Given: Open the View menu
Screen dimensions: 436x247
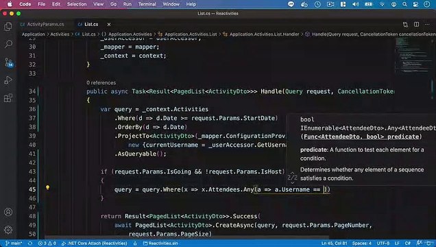Looking at the screenshot, I should coord(98,4).
